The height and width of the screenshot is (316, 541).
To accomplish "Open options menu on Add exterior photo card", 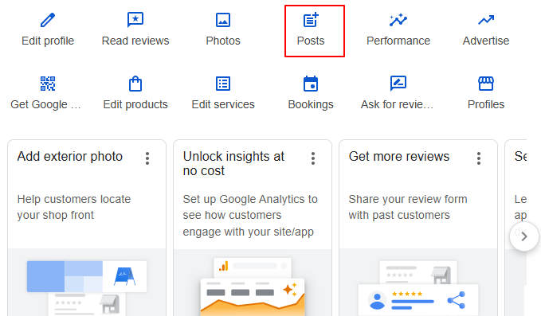I will click(x=147, y=158).
